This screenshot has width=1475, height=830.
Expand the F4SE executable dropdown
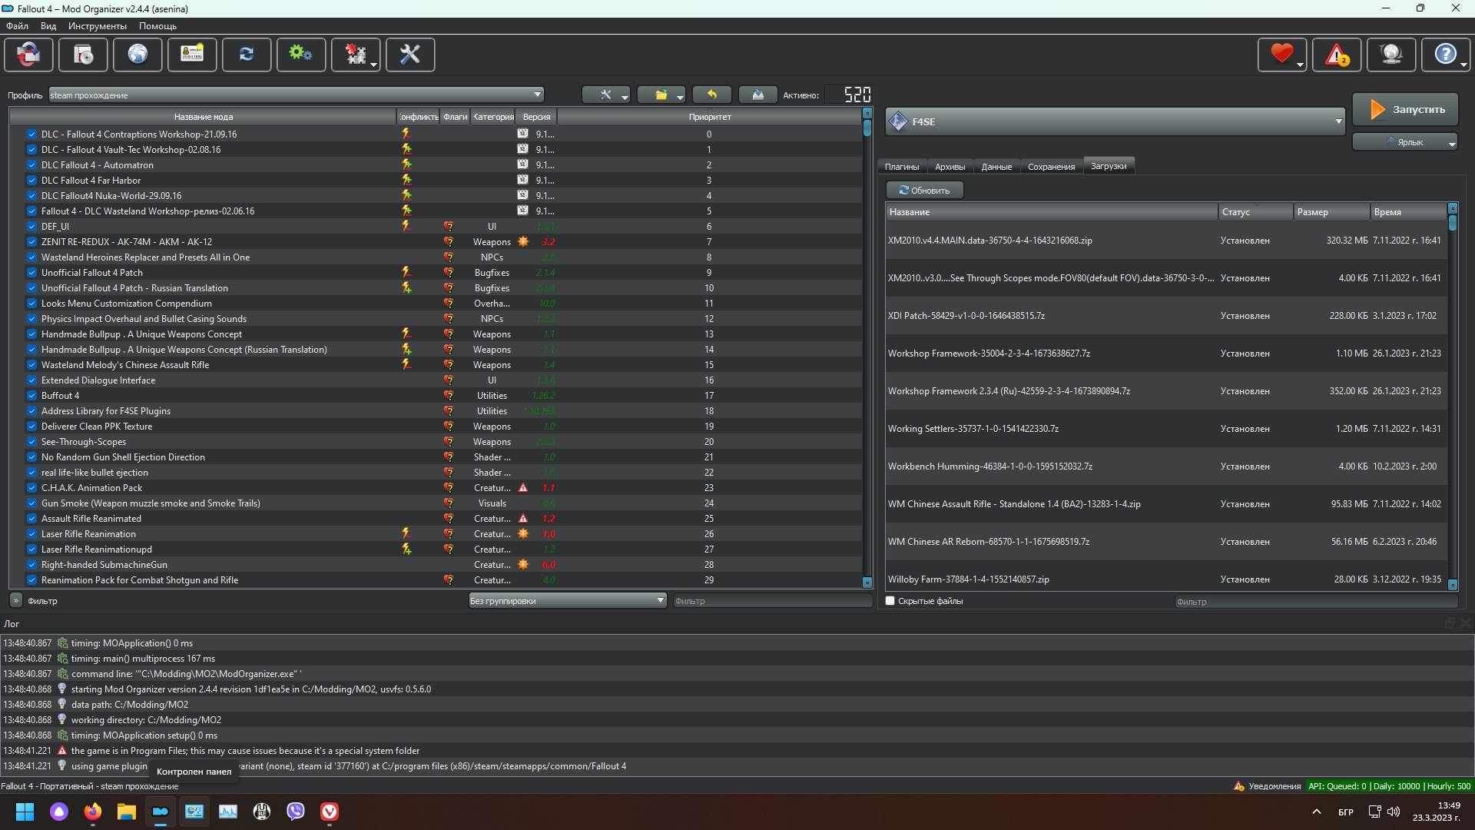pyautogui.click(x=1337, y=121)
